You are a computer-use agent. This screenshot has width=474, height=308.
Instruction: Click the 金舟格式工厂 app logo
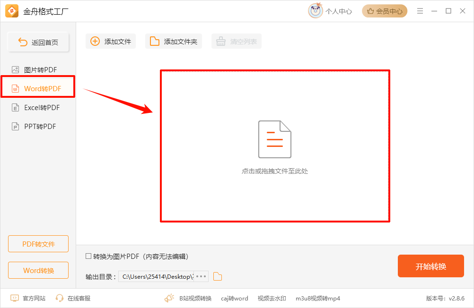click(10, 11)
